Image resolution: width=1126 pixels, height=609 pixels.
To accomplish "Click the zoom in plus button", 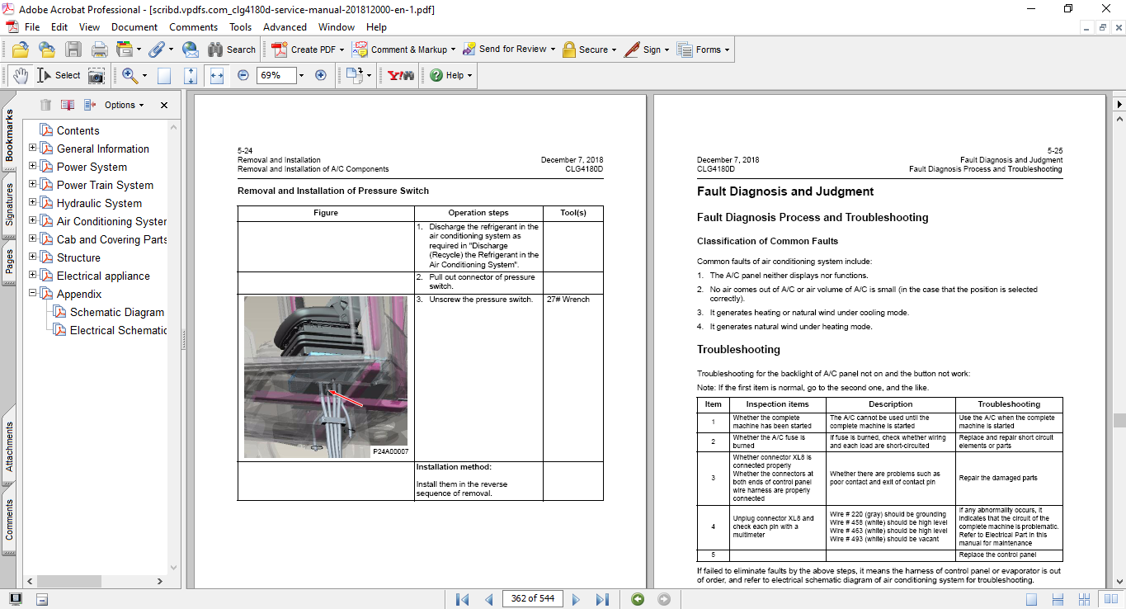I will click(x=321, y=75).
